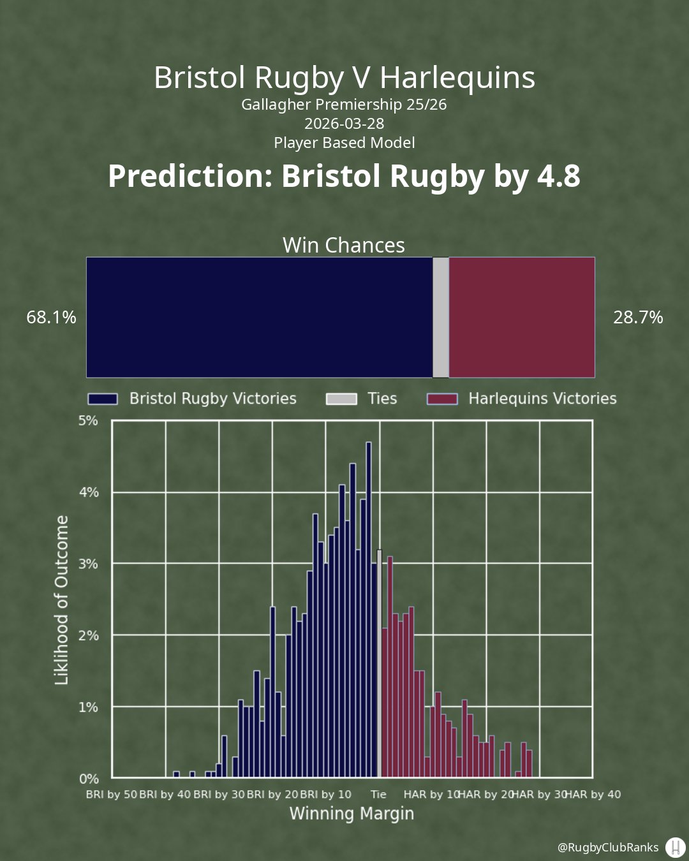Click the Liklihood of Outcome axis title
Viewport: 689px width, 861px height.
tap(61, 600)
